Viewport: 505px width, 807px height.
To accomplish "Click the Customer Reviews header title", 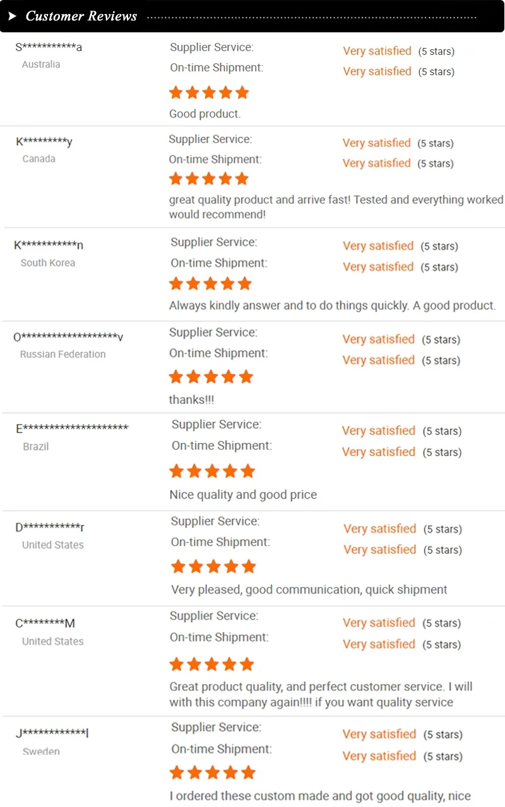I will tap(81, 16).
